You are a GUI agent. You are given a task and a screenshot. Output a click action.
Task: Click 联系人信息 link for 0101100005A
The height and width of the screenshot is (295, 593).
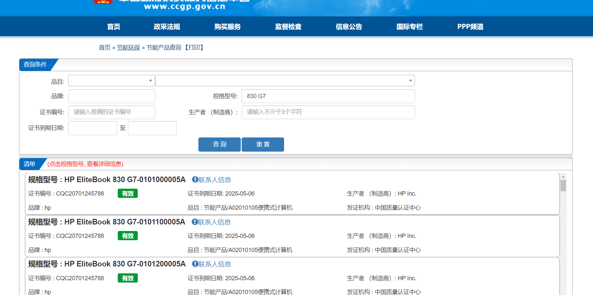click(x=215, y=222)
